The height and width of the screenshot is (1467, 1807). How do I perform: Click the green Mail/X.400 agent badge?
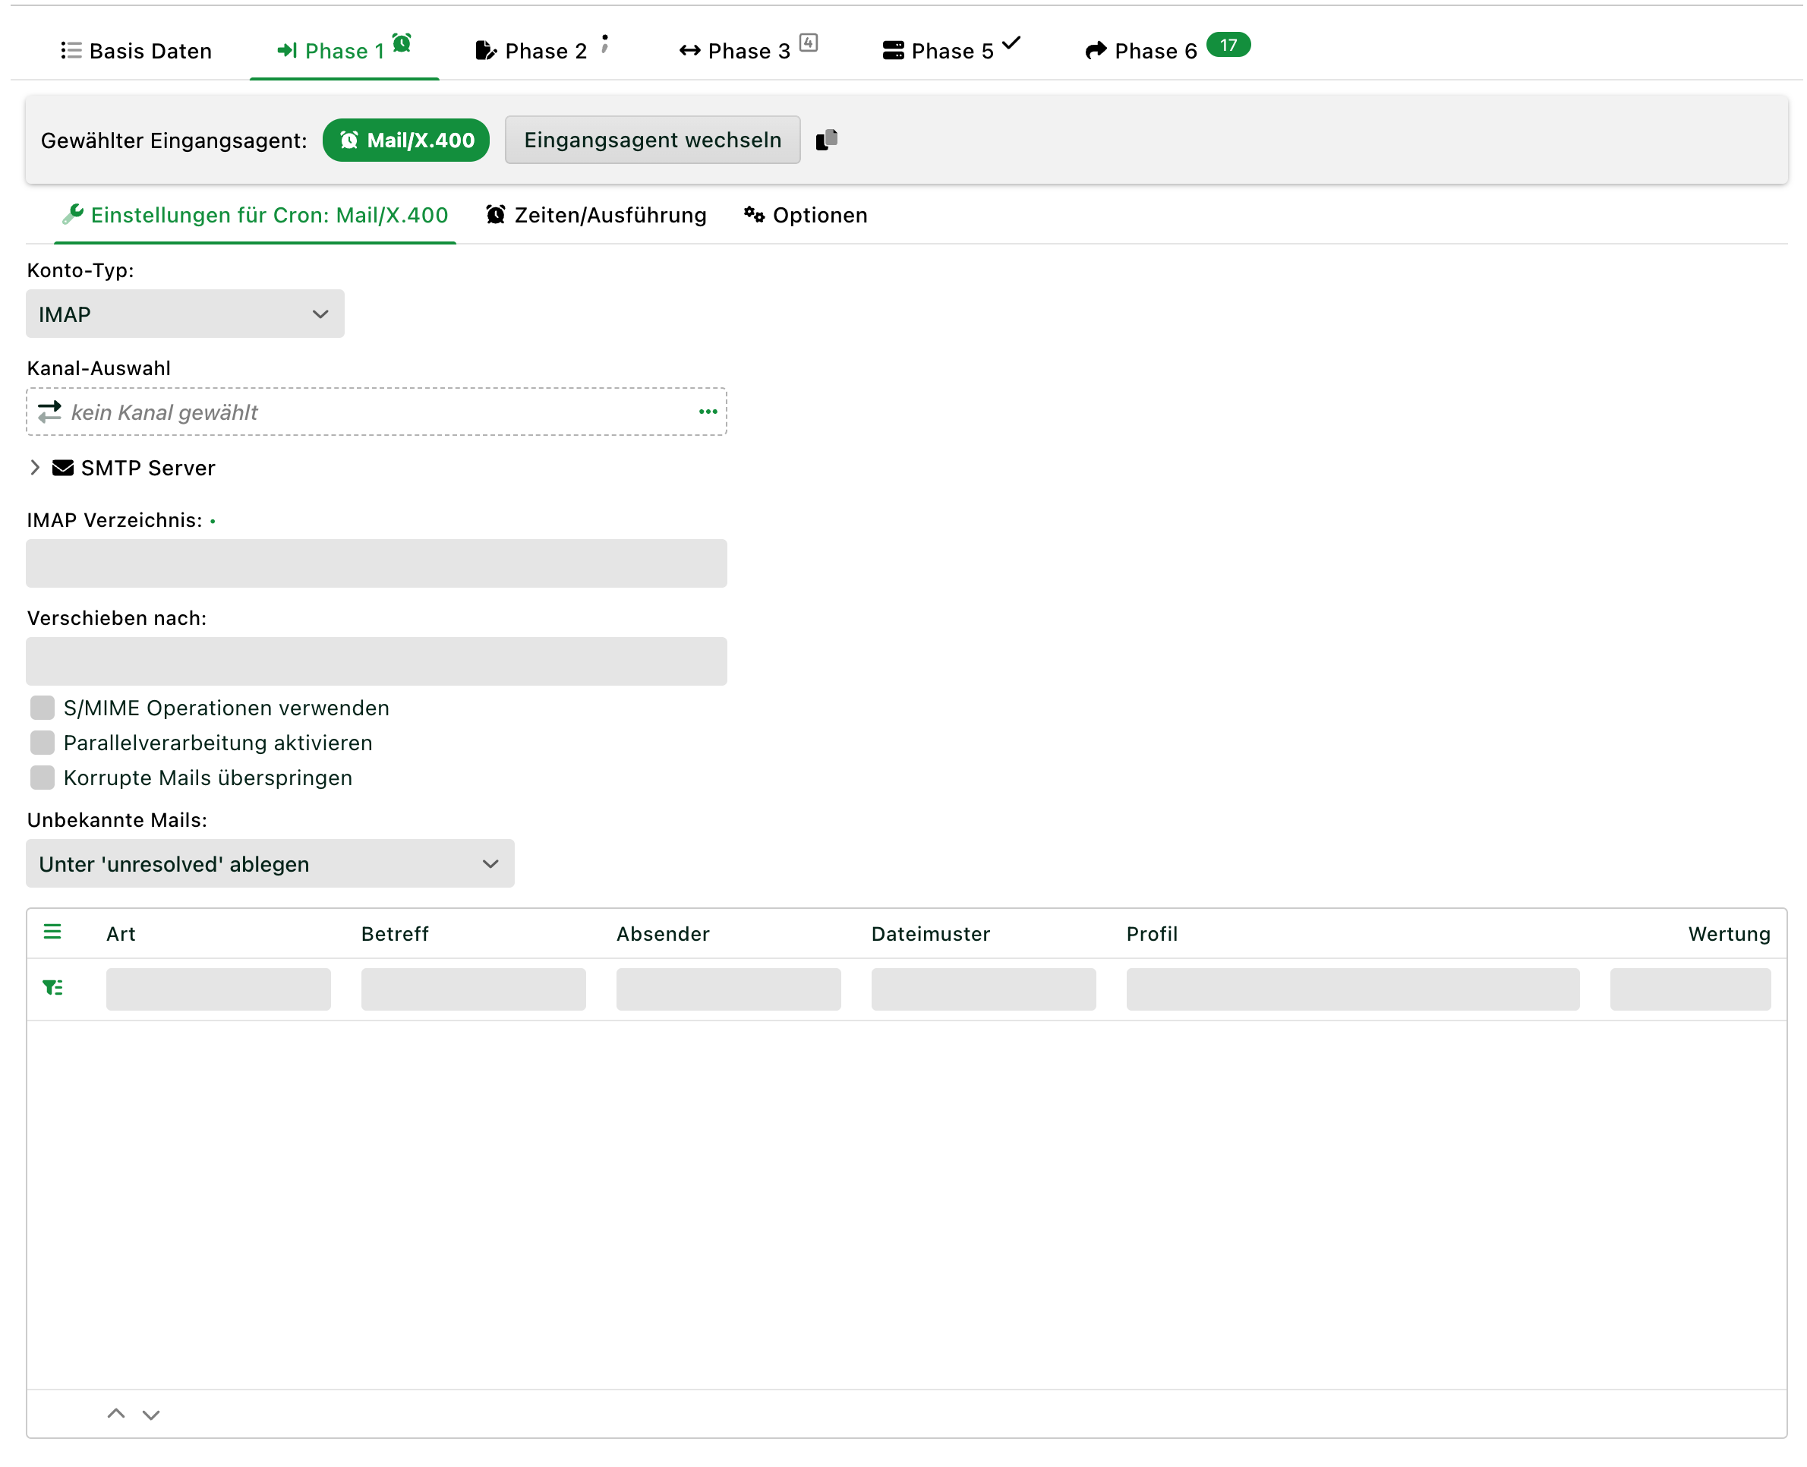pos(406,140)
